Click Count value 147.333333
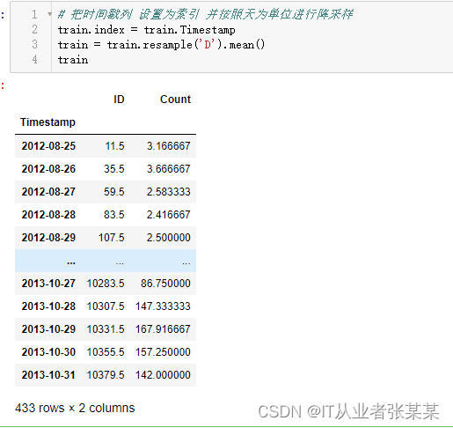 point(163,306)
